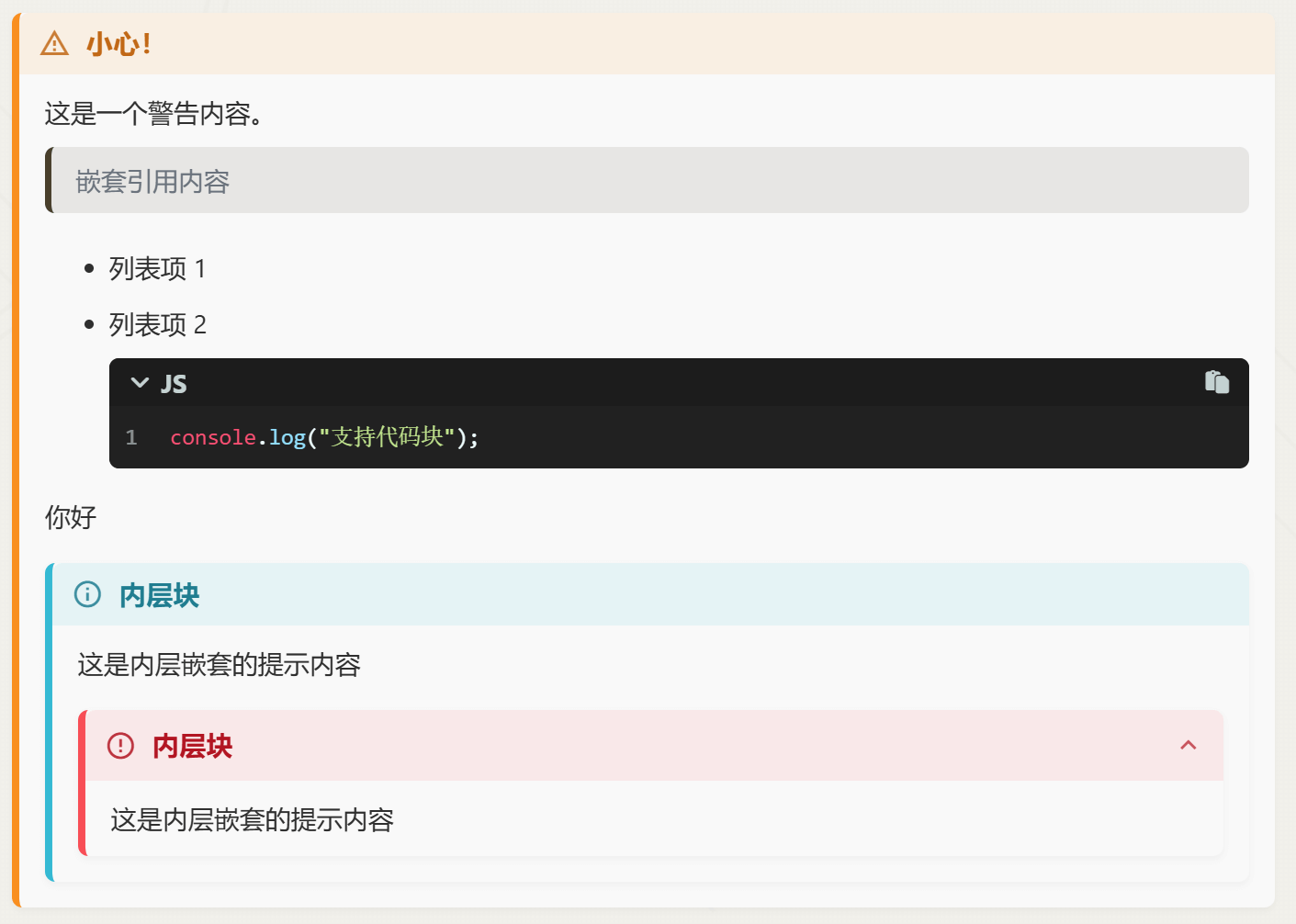Copy the JS code block contents

(x=1216, y=382)
